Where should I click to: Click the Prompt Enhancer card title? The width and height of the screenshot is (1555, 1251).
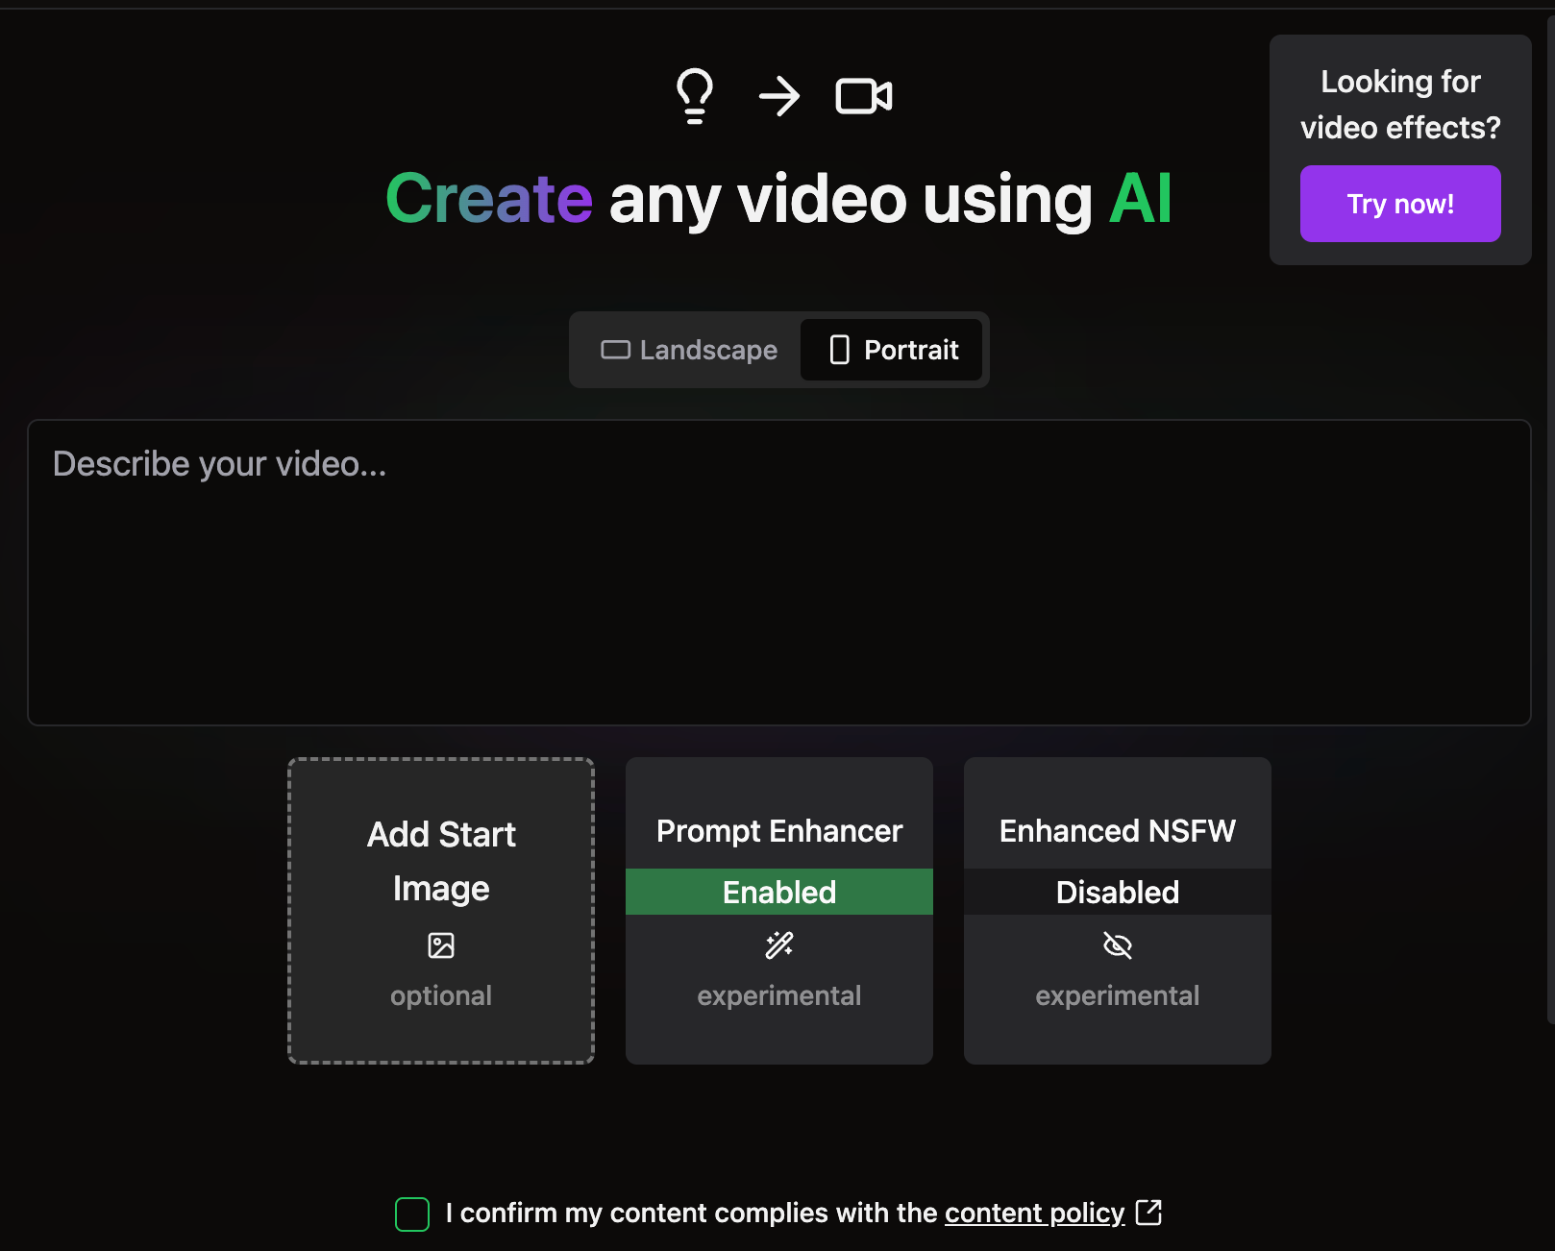(778, 831)
